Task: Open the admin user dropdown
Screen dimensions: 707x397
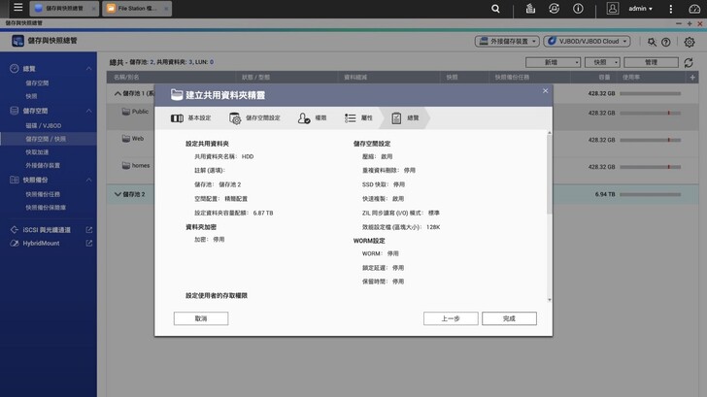Action: [640, 9]
